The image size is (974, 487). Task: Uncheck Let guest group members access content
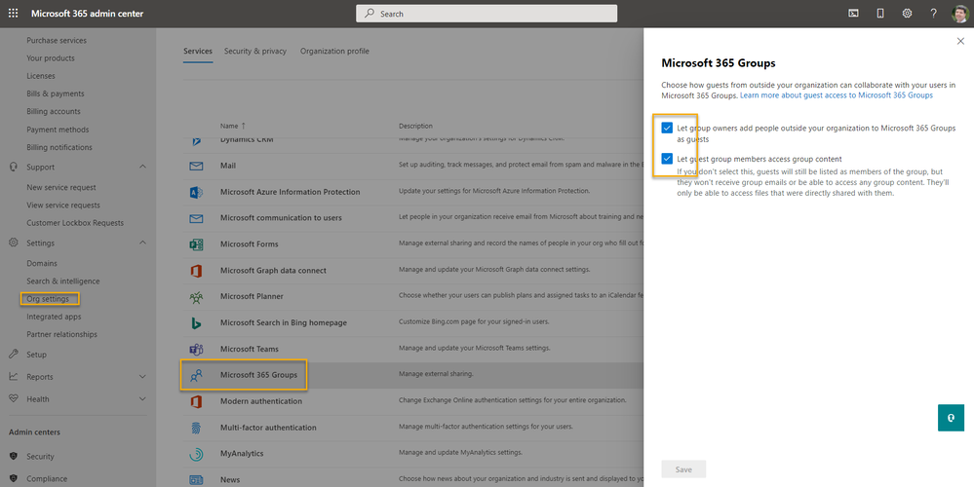pyautogui.click(x=667, y=159)
